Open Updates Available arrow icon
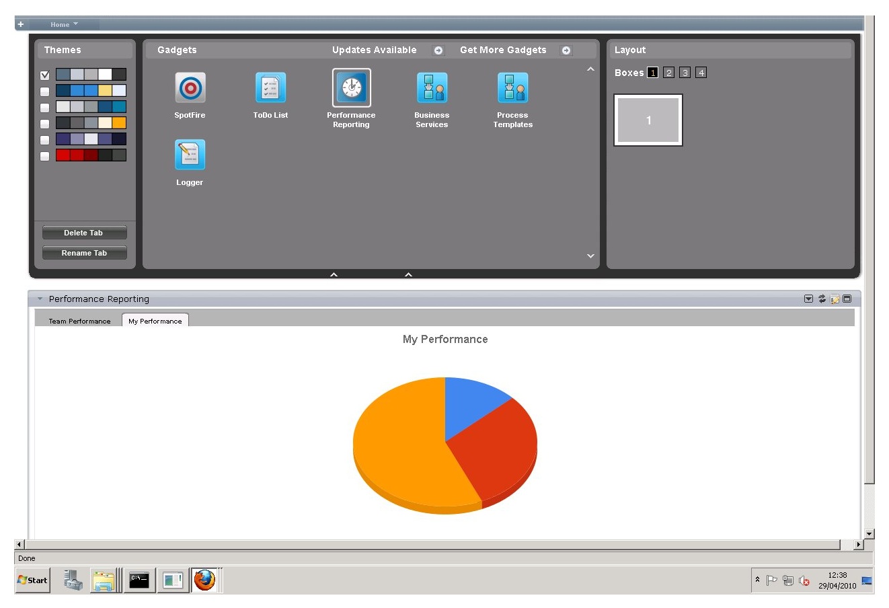 tap(438, 50)
